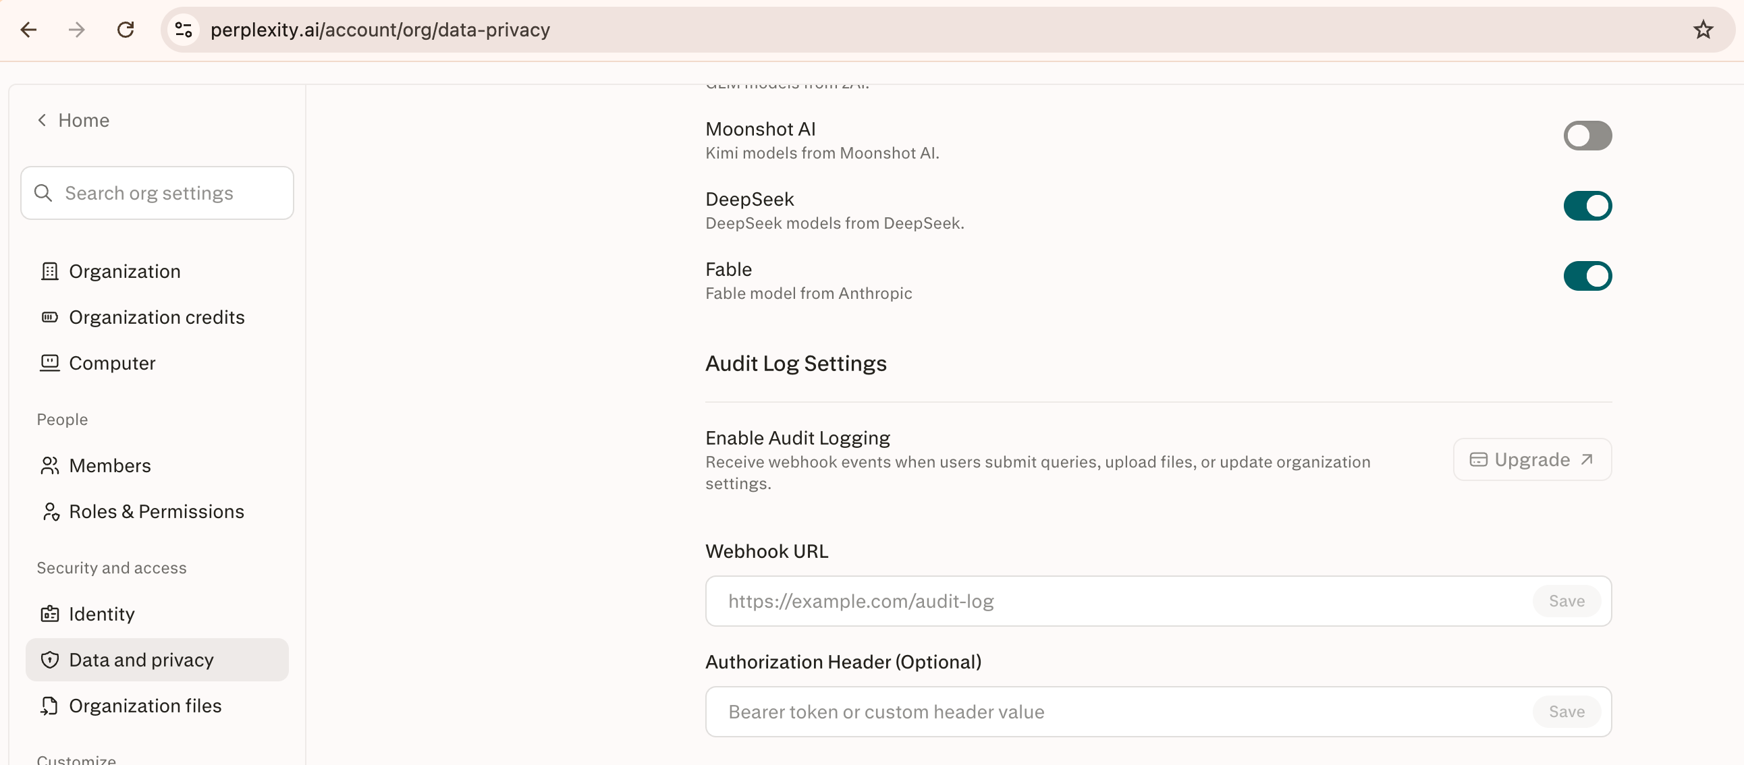Turn off the Fable model toggle

coord(1587,276)
